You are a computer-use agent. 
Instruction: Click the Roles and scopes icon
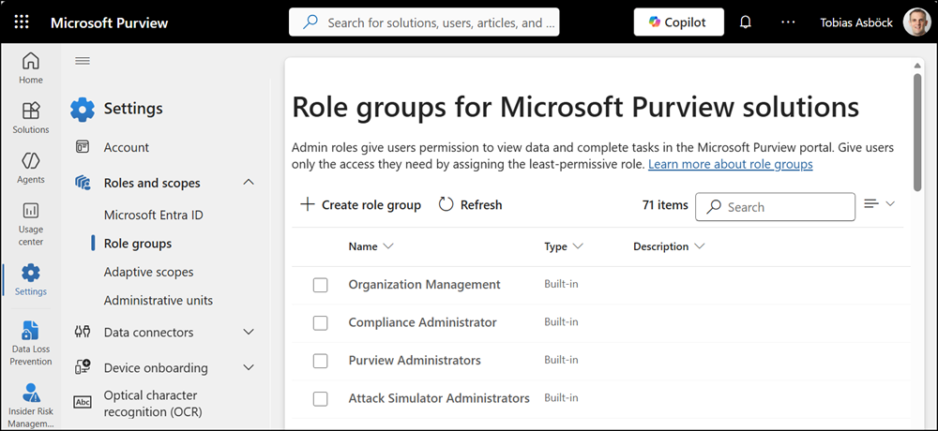[83, 183]
